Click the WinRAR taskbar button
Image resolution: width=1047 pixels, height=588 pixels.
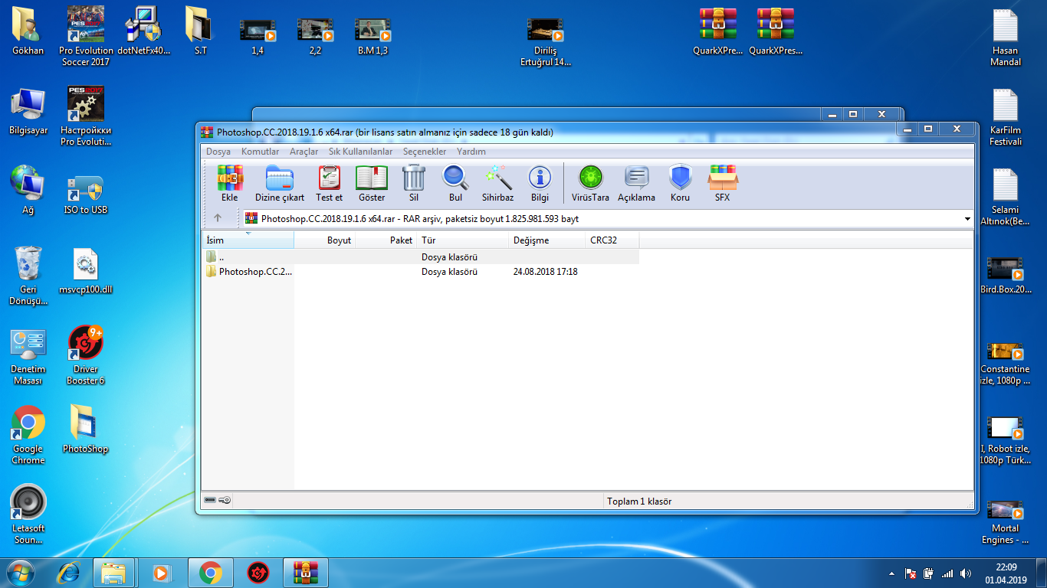[x=306, y=572]
